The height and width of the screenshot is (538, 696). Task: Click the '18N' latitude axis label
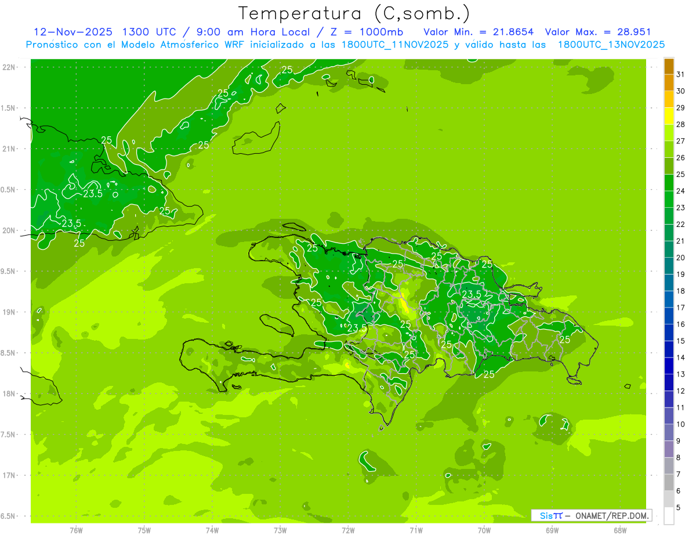[x=10, y=393]
